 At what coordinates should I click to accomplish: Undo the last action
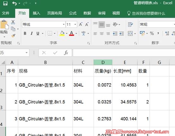tap(15, 3)
